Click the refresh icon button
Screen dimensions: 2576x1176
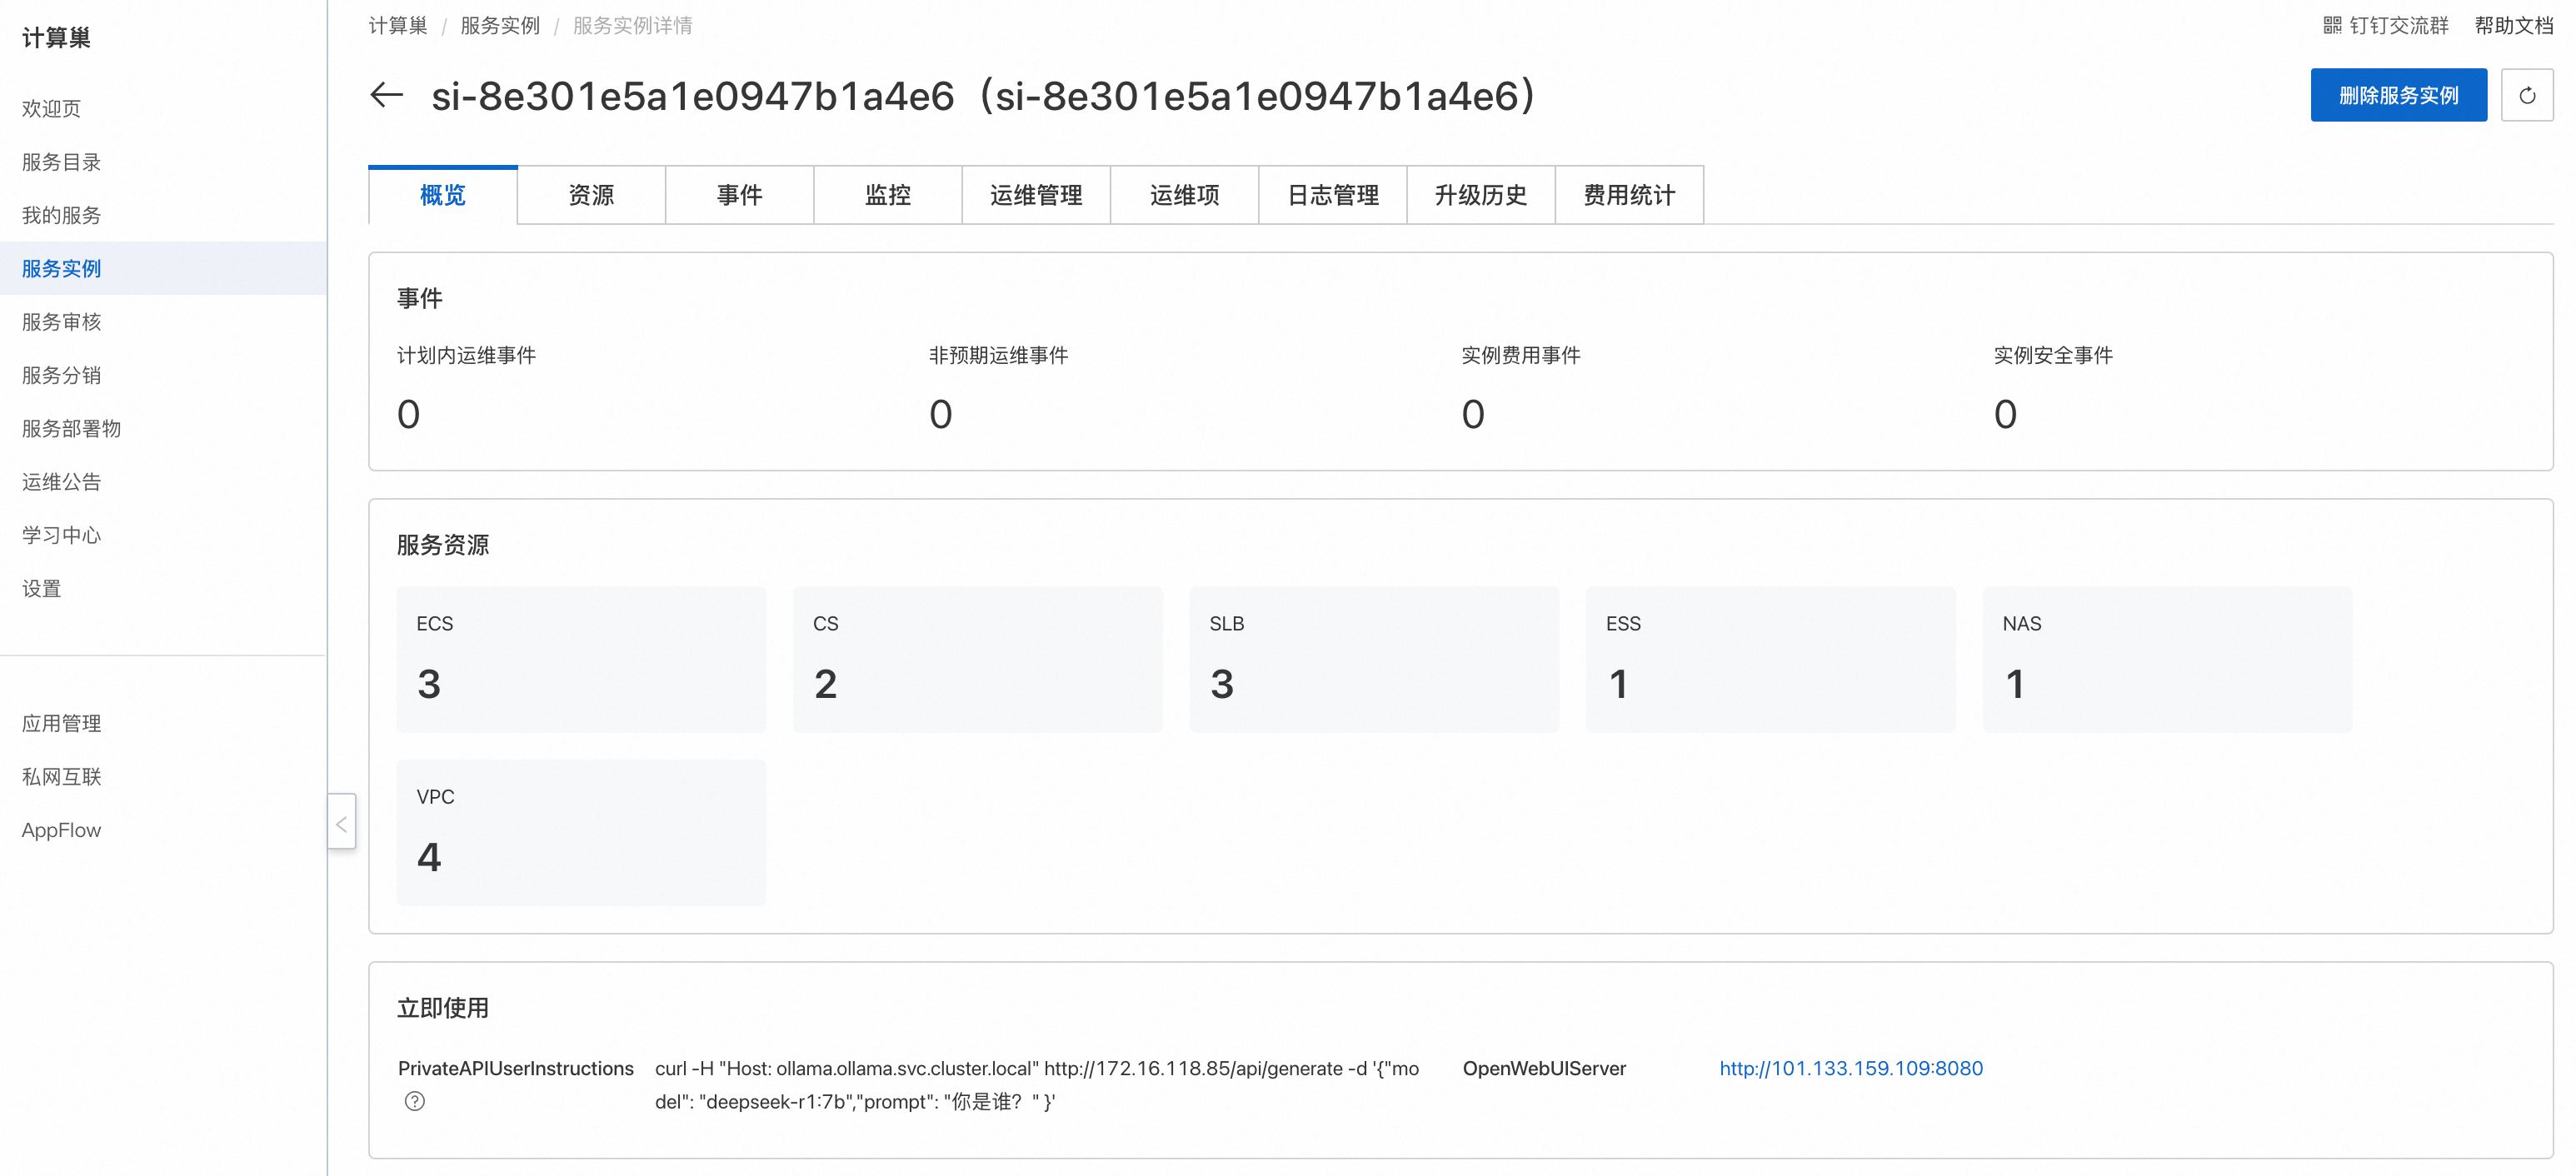pyautogui.click(x=2526, y=96)
